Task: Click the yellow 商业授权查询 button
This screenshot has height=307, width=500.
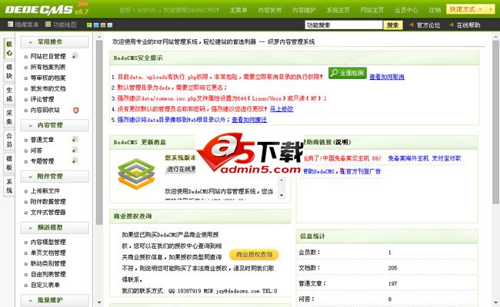Action: pyautogui.click(x=254, y=255)
